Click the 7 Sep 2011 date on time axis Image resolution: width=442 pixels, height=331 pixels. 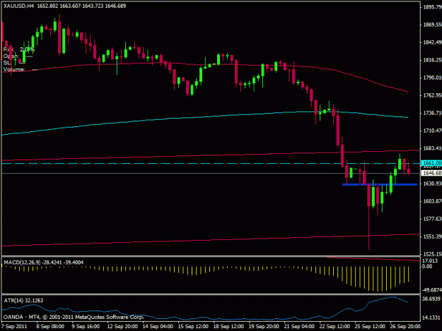[14, 327]
